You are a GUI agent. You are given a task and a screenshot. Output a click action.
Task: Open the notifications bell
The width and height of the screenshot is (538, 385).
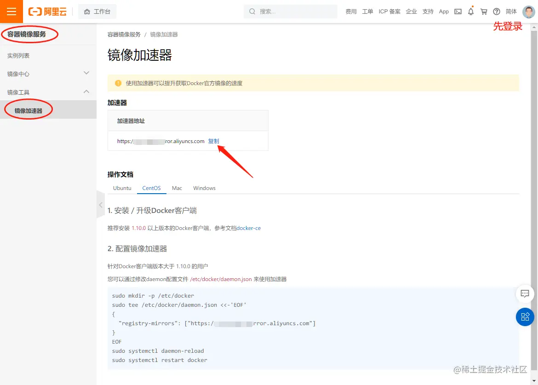point(471,11)
